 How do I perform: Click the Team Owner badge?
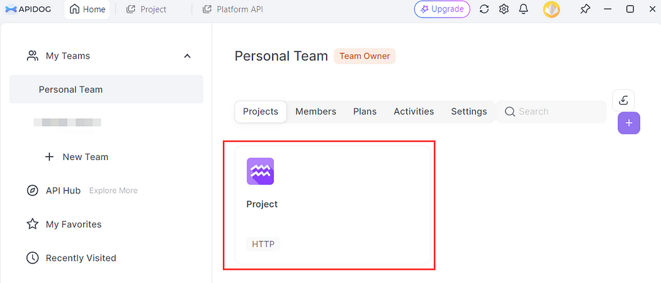point(364,56)
